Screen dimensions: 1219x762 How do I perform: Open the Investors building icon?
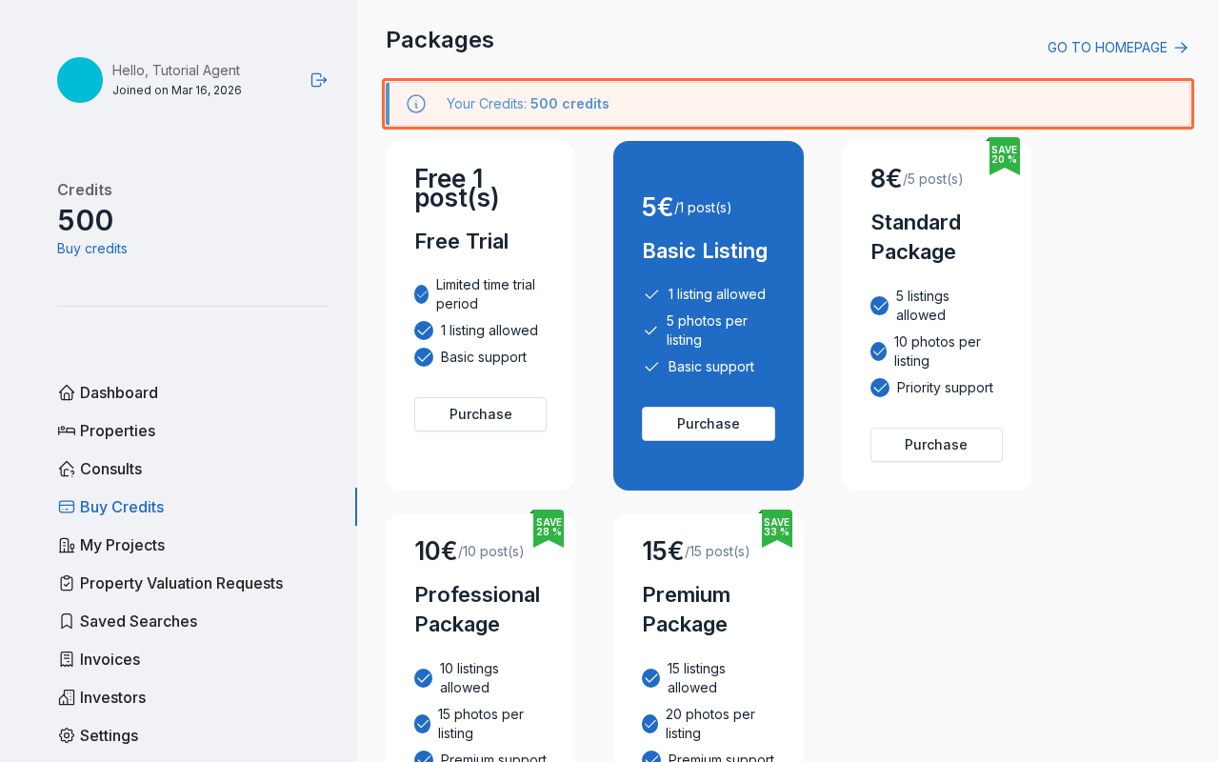click(66, 697)
